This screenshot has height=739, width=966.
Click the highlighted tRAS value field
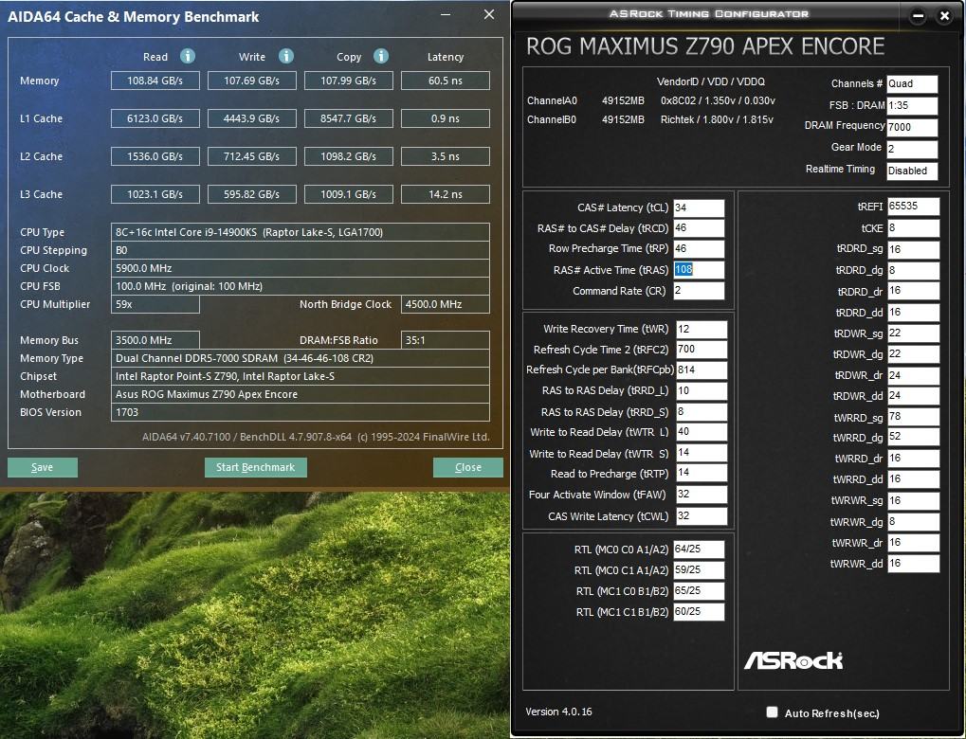click(x=699, y=270)
